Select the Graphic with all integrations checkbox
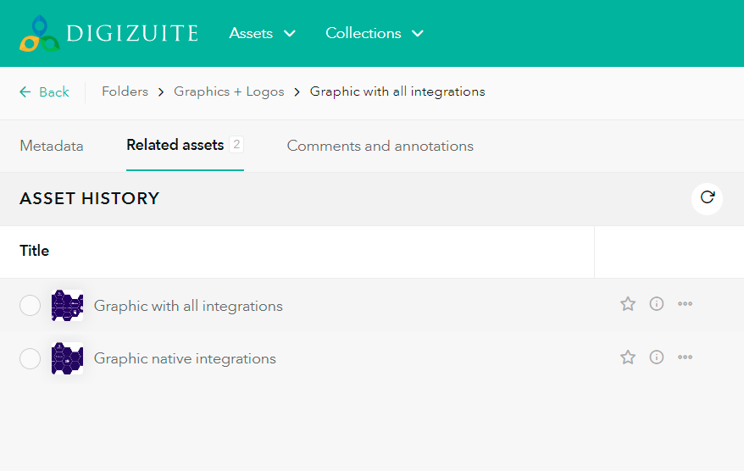The image size is (744, 471). [30, 306]
